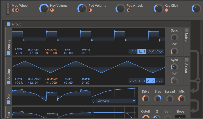
Task: Select the sawtooth waveform on the second Analog oscillator
Action: [x=133, y=81]
